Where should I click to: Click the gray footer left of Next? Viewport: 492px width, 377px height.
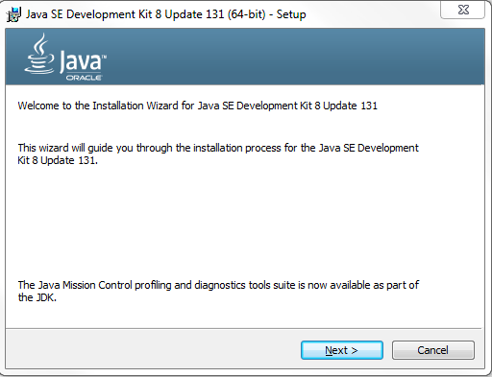click(x=154, y=349)
